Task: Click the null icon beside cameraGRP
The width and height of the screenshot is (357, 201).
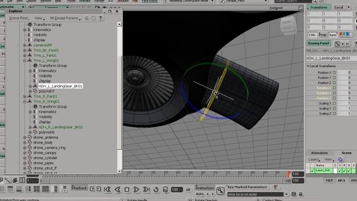Action: coord(30,45)
